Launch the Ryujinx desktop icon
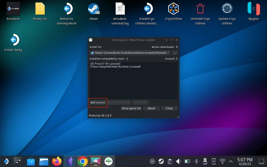This screenshot has height=167, width=267. click(254, 11)
